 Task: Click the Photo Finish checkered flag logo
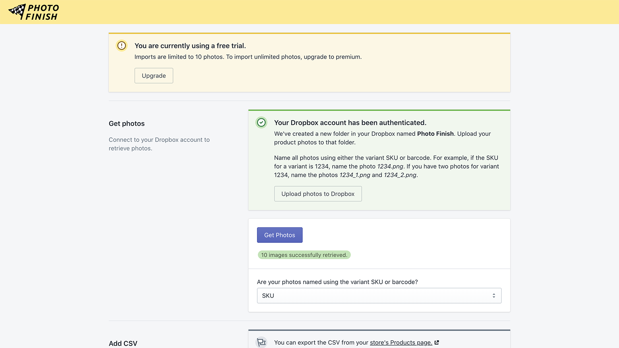point(34,12)
